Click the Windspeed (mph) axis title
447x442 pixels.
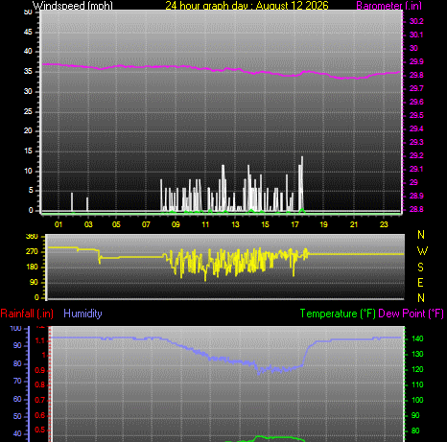(x=73, y=6)
